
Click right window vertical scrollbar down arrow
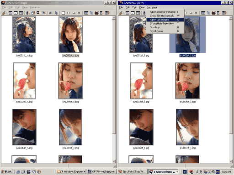pyautogui.click(x=231, y=161)
